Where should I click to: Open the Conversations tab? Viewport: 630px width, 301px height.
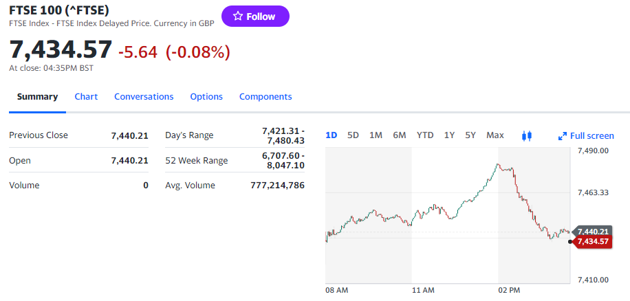(144, 97)
